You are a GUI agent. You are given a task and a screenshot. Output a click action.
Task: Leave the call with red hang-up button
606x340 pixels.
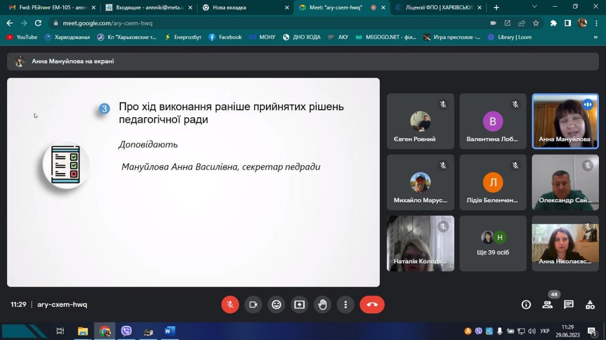point(372,305)
